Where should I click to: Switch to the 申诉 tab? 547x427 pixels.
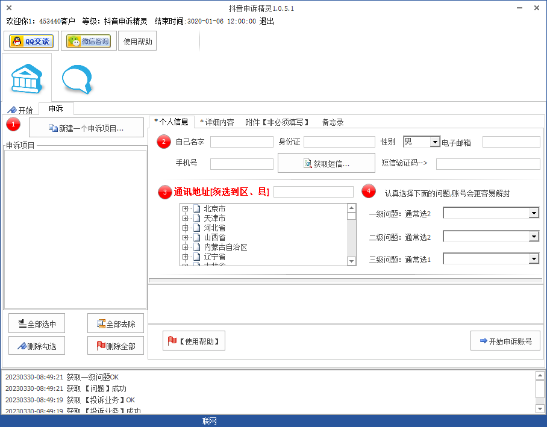(x=56, y=108)
